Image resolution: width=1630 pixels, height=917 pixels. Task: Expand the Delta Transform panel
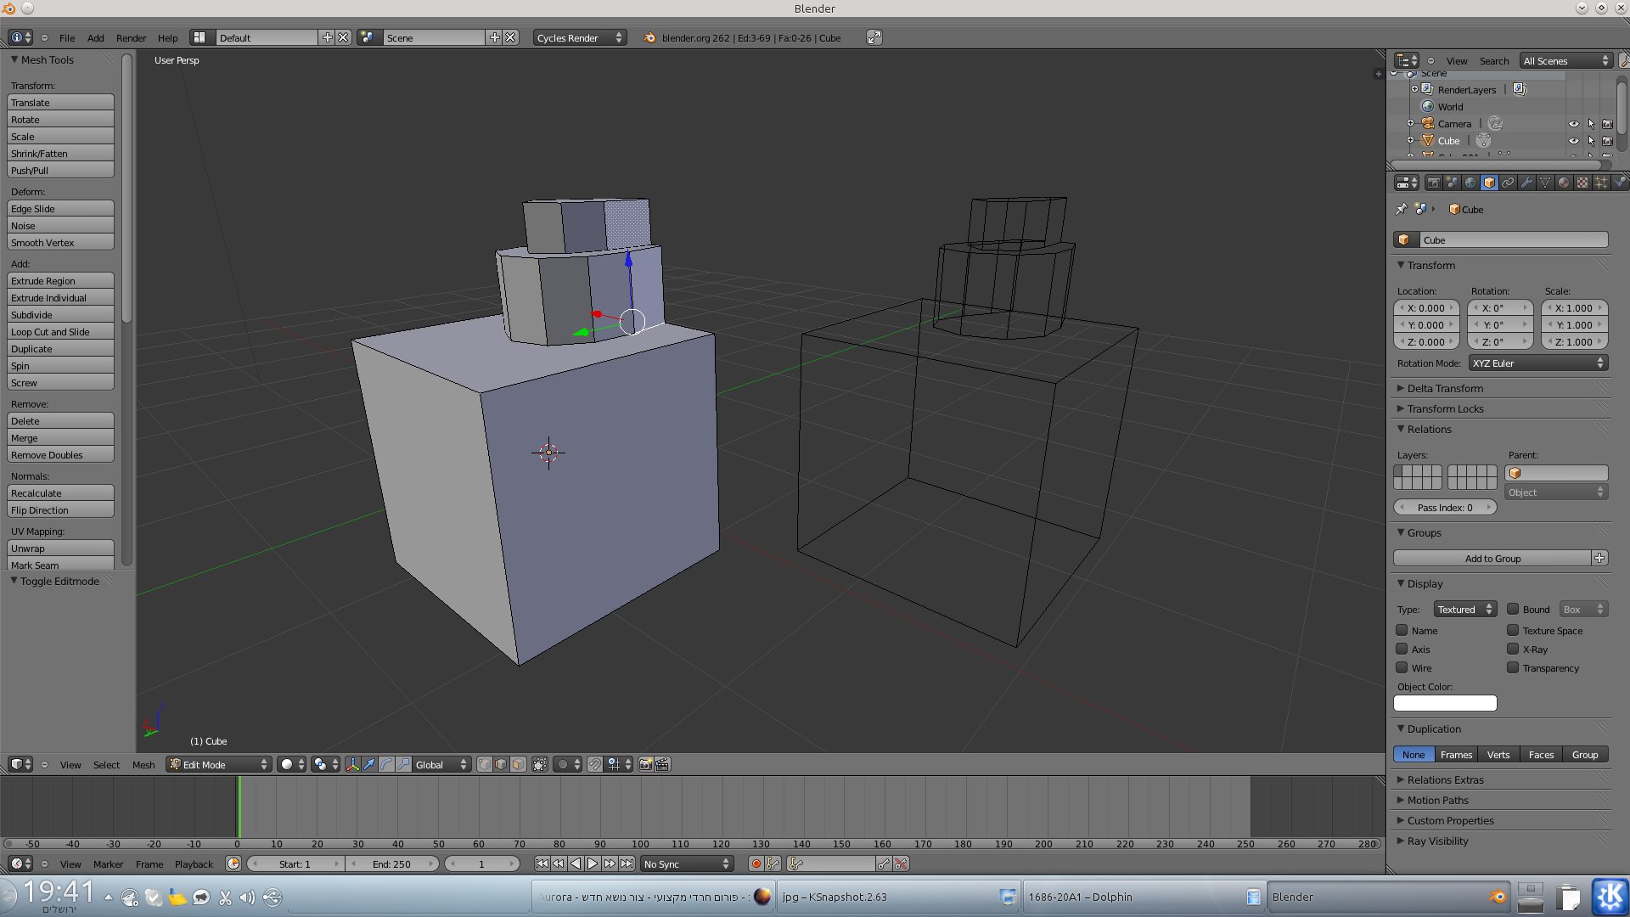(x=1445, y=388)
